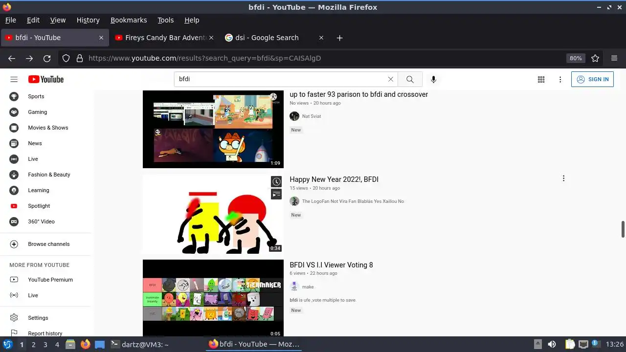Open the Help menu
626x352 pixels.
point(192,20)
